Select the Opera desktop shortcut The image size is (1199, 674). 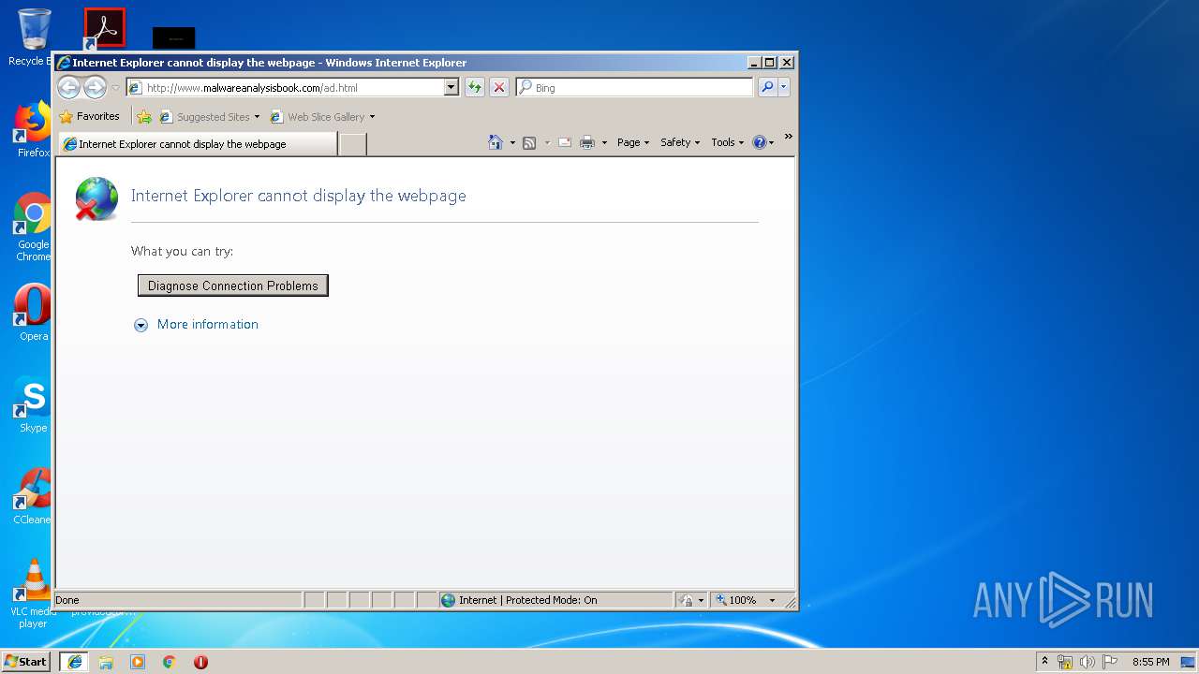(x=33, y=313)
